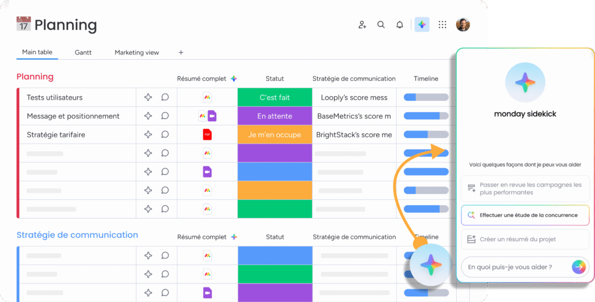Toggle the sidekick AI star button in header
The image size is (595, 302).
422,24
